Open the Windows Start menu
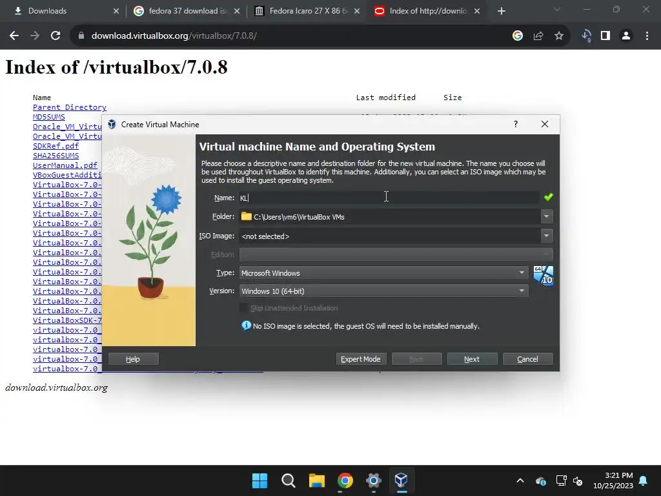 coord(259,480)
